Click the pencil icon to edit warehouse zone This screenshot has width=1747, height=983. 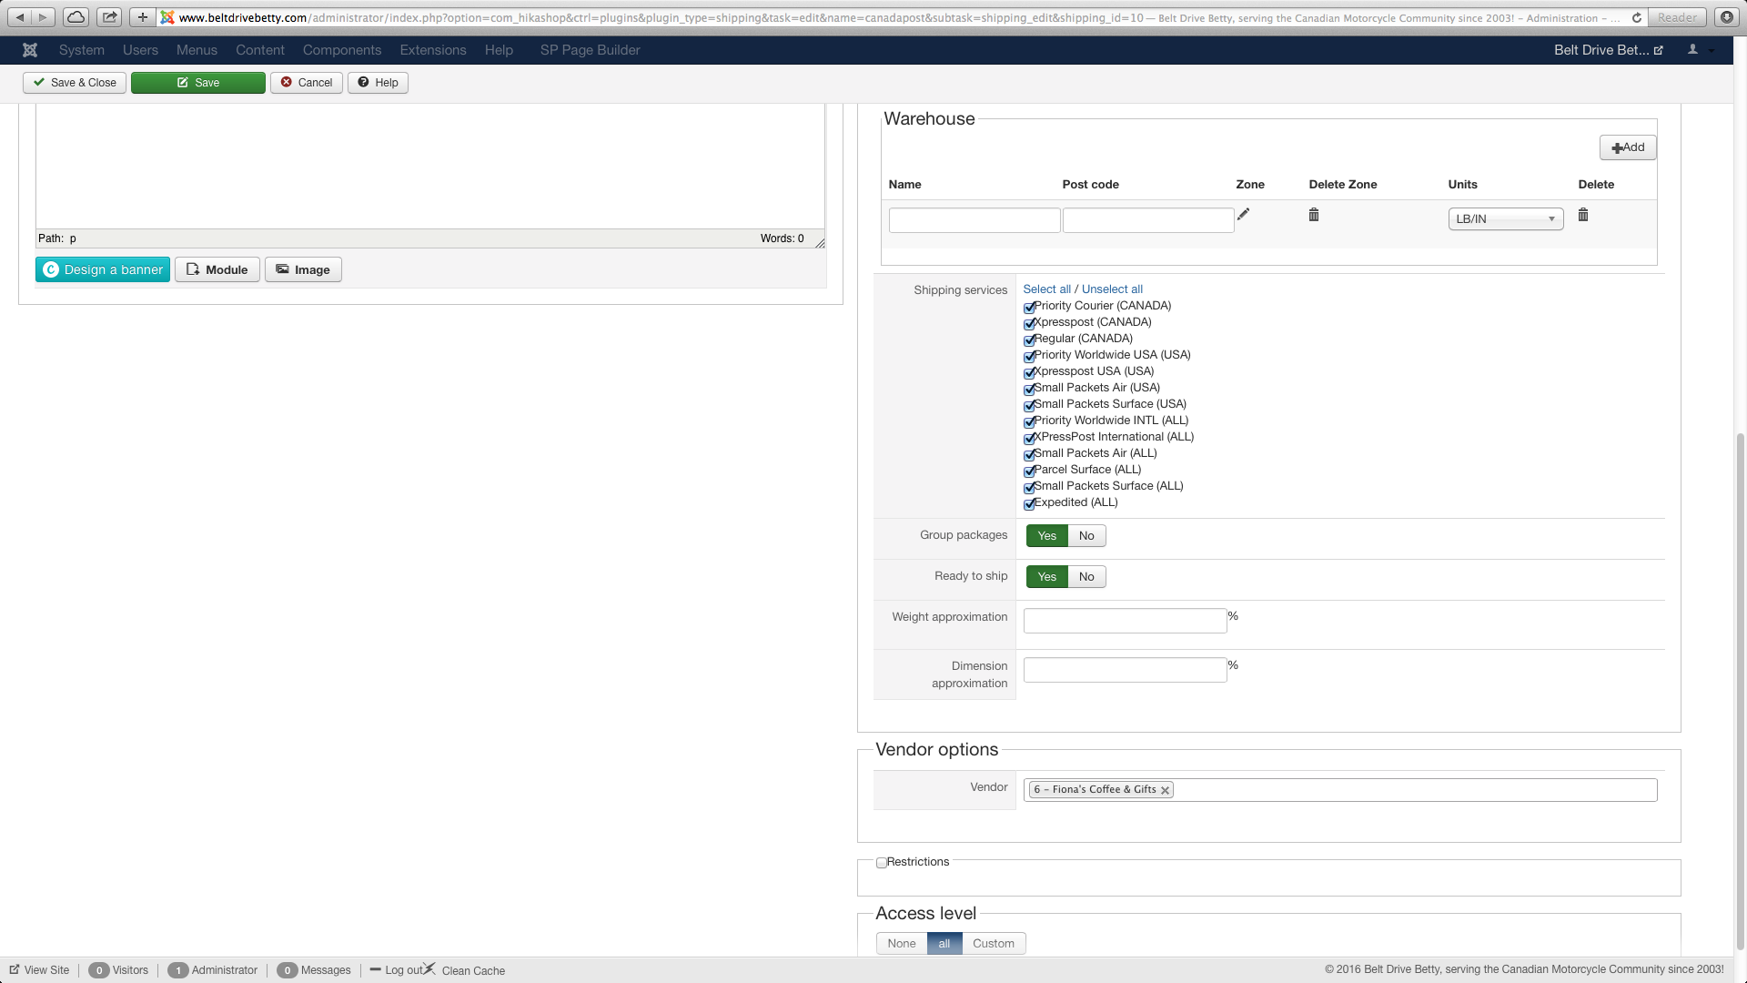[x=1243, y=215]
